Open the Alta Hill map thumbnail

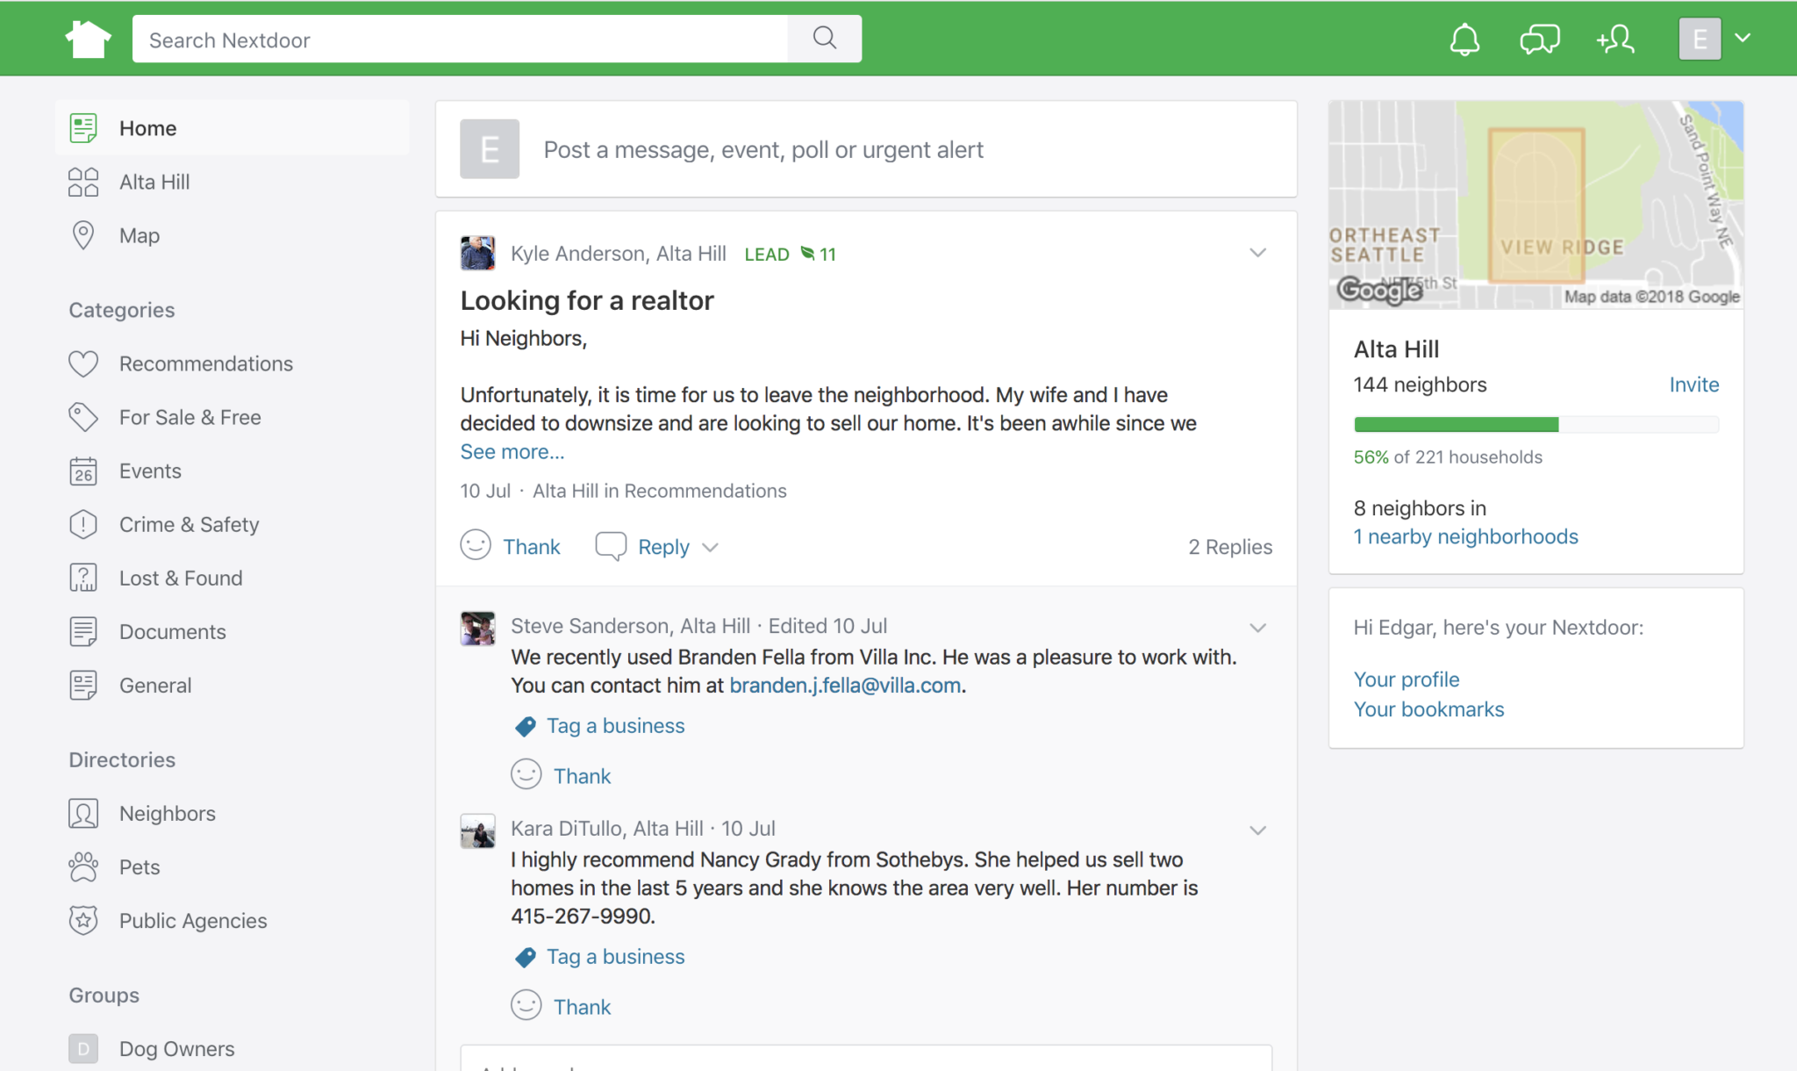coord(1536,205)
